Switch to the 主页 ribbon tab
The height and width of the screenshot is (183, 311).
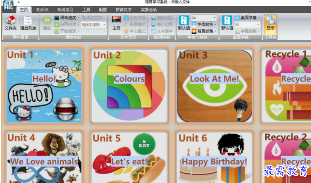click(24, 10)
